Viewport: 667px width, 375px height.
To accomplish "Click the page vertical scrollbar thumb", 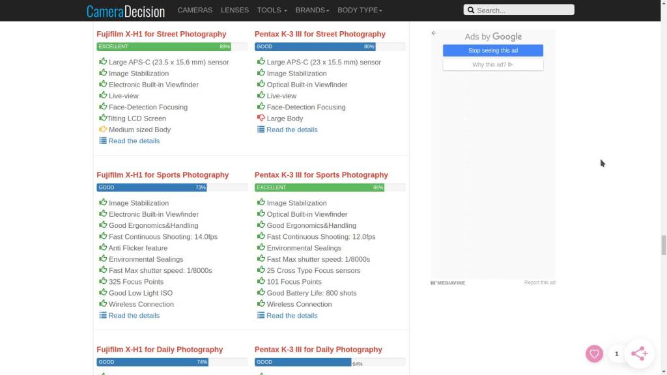I will [x=664, y=245].
